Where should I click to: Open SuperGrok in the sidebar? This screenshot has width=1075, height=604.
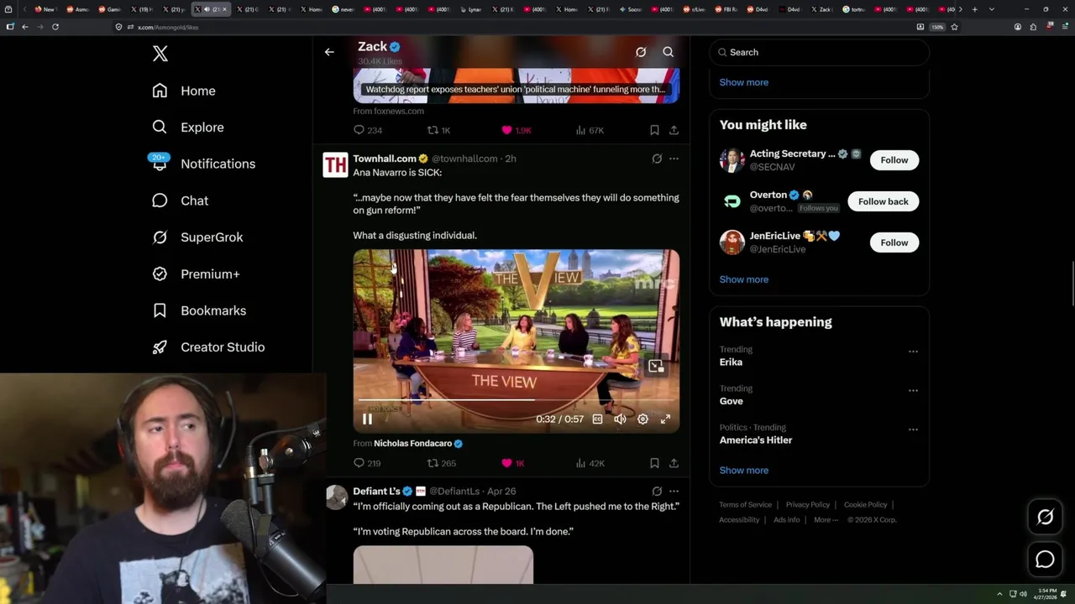tap(197, 237)
